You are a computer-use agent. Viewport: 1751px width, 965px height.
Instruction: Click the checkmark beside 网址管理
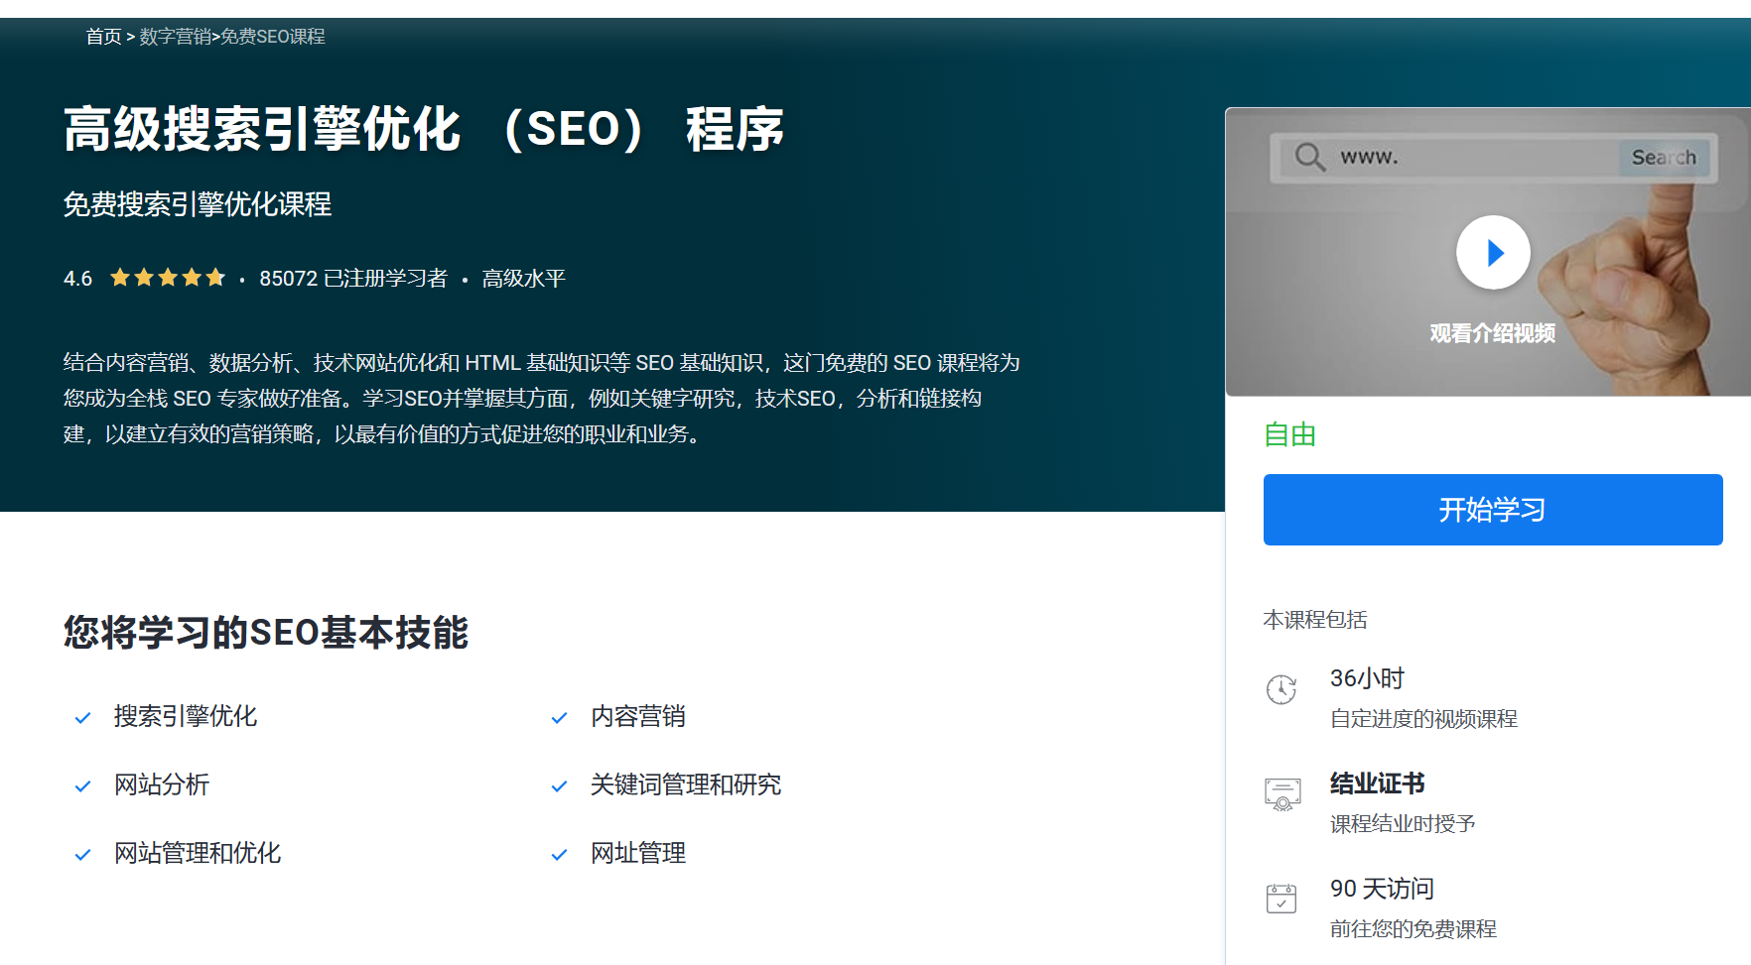[x=560, y=855]
